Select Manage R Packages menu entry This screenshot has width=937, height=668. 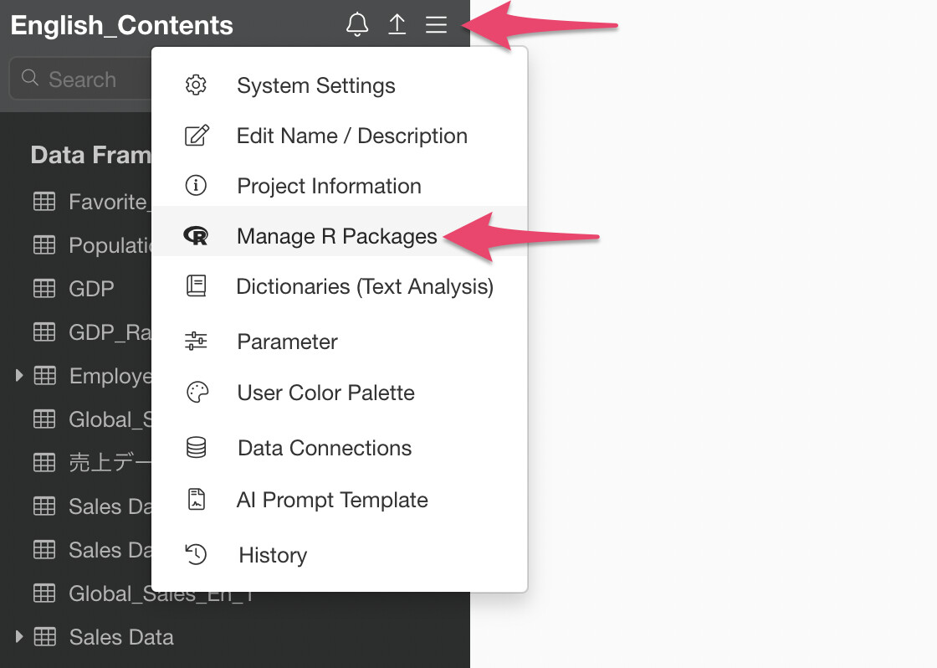(336, 236)
